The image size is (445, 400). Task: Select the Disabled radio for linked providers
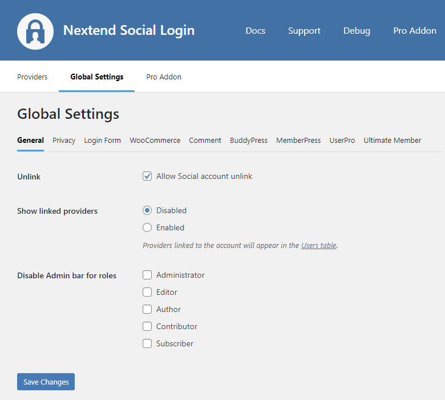tap(147, 210)
